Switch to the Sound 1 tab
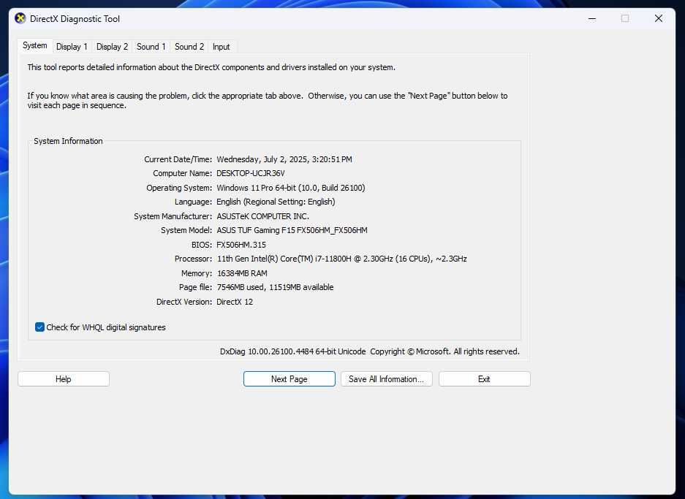The image size is (685, 499). coord(151,47)
